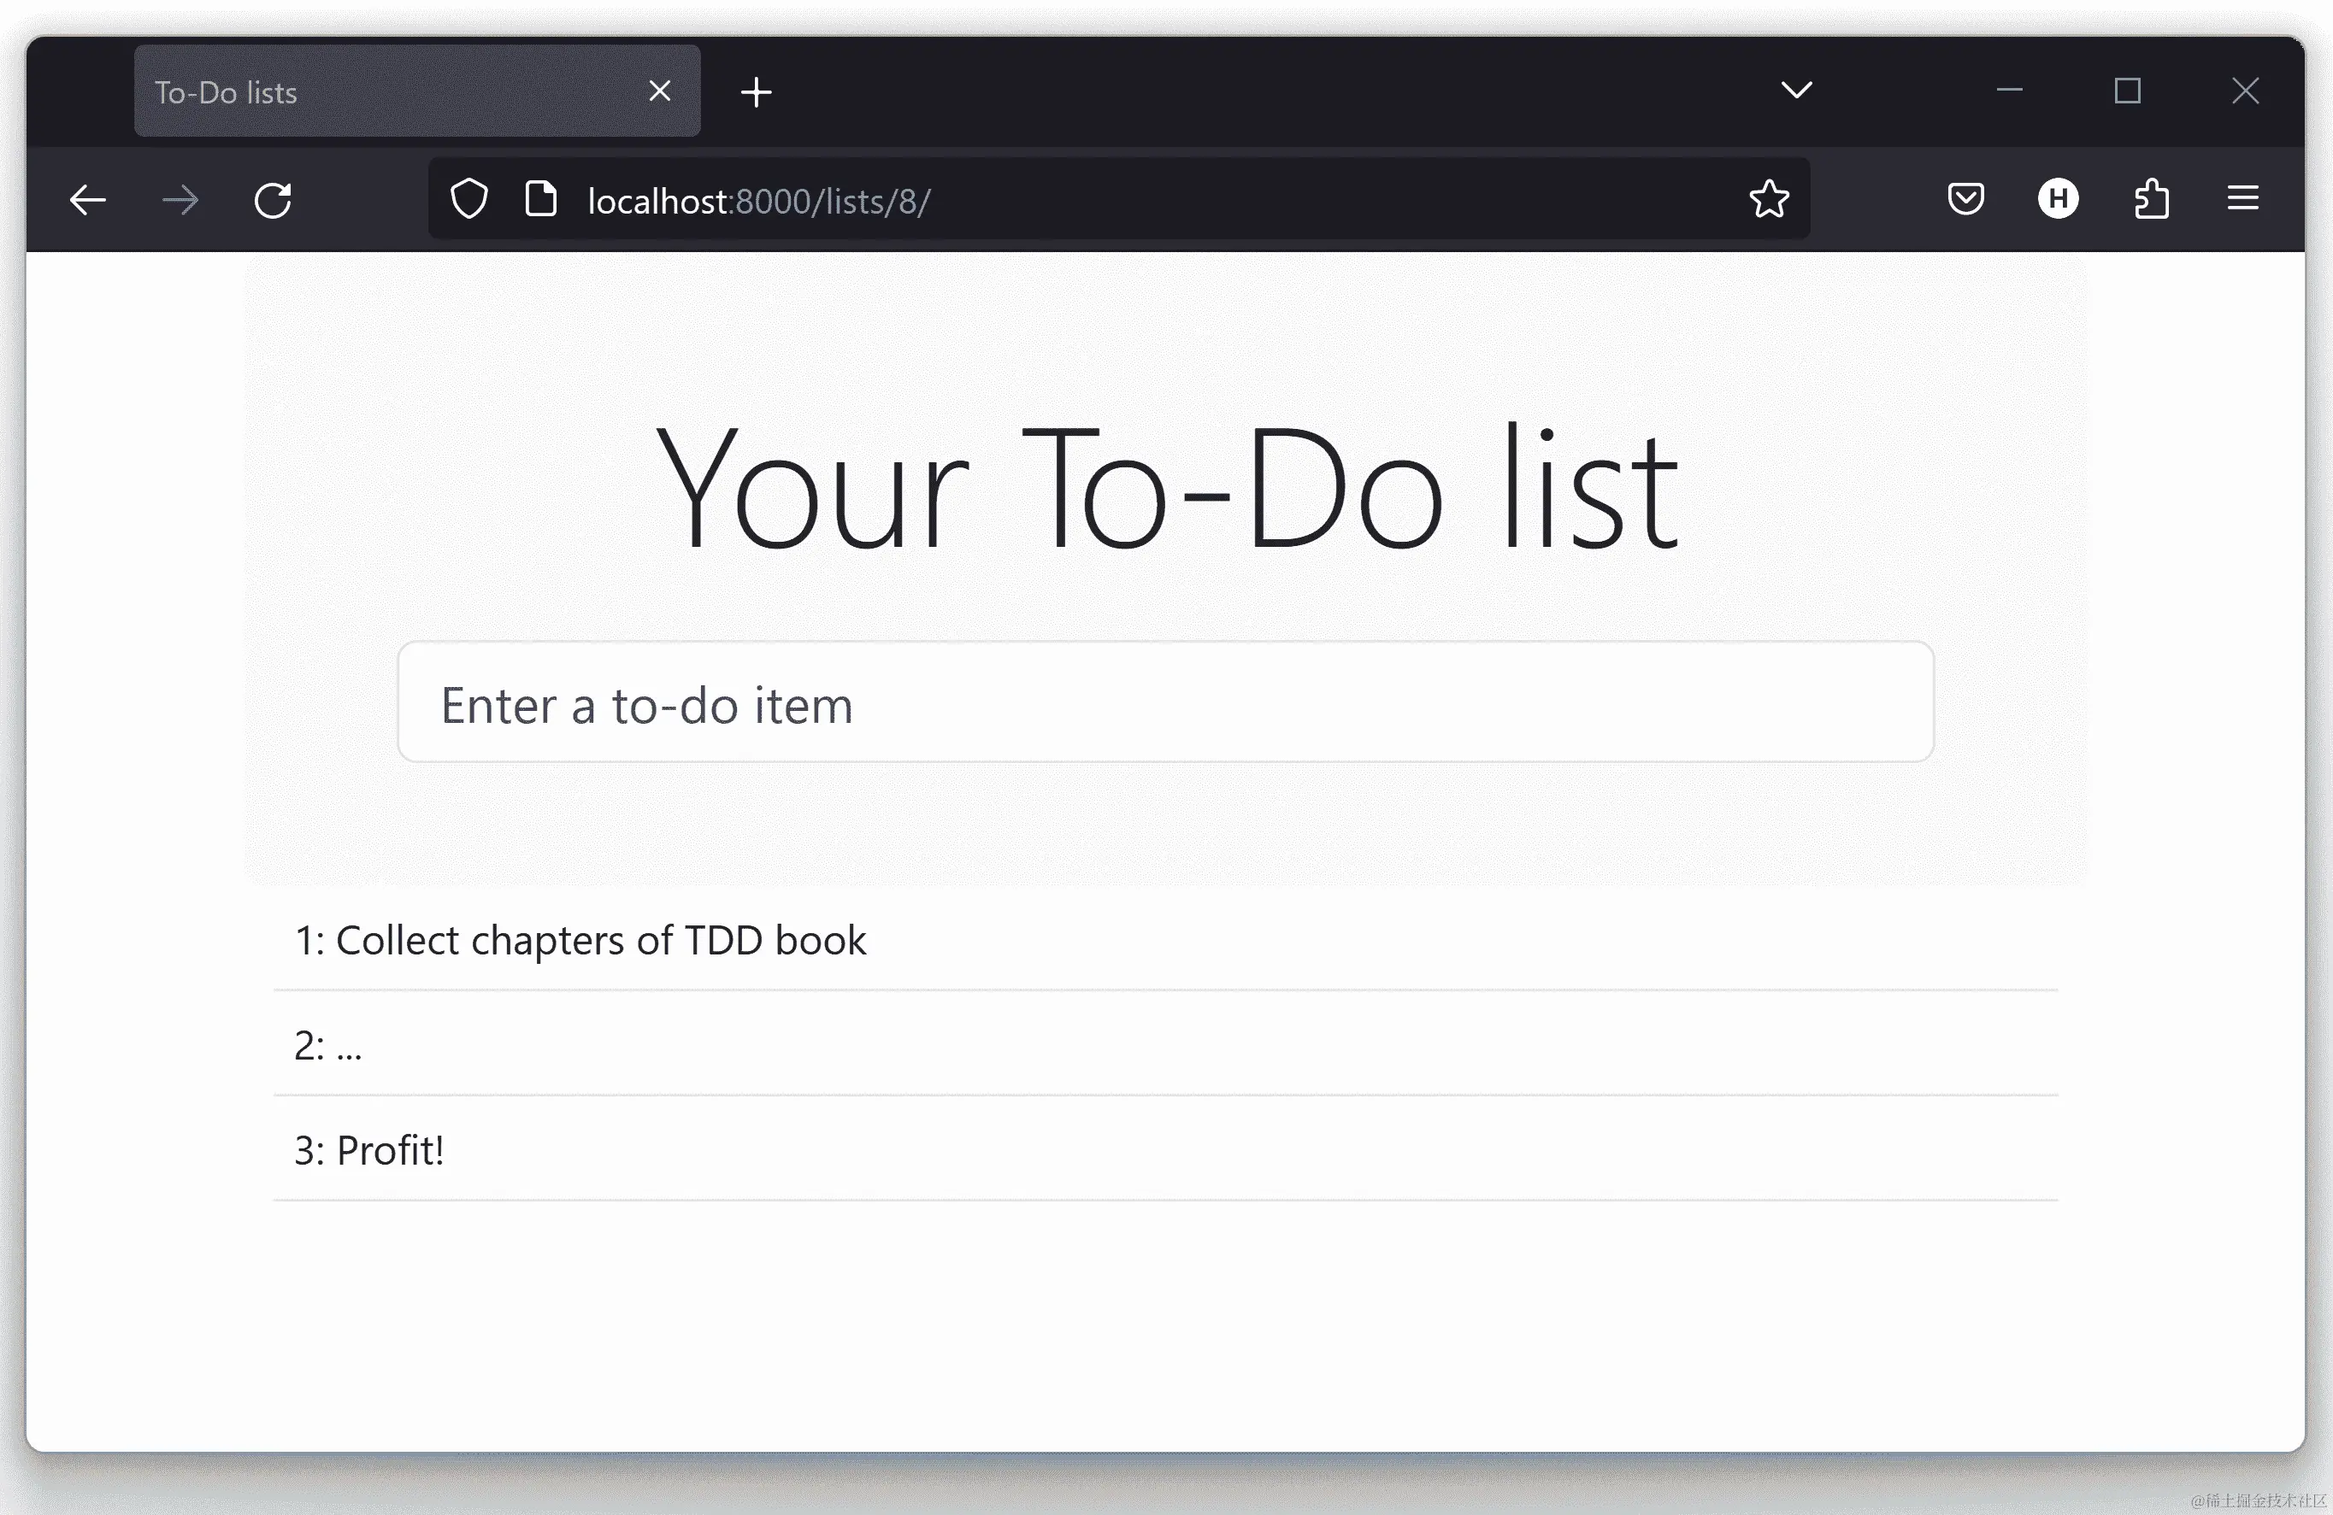Open the Pocket save icon
The width and height of the screenshot is (2333, 1515).
pos(1965,199)
